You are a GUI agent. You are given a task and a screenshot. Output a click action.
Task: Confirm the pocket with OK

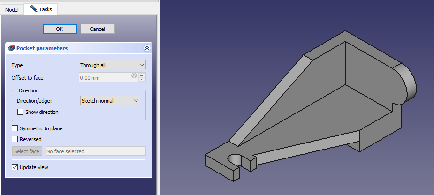click(x=59, y=29)
